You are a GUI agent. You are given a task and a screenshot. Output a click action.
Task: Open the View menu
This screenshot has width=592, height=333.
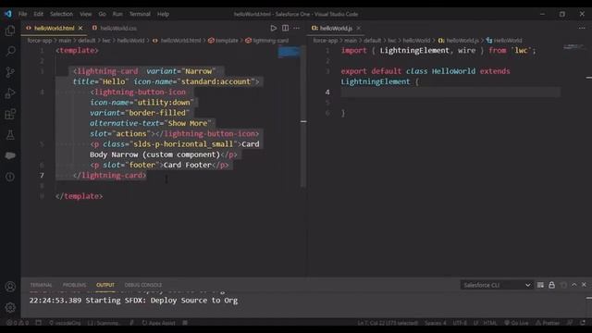[x=86, y=14]
